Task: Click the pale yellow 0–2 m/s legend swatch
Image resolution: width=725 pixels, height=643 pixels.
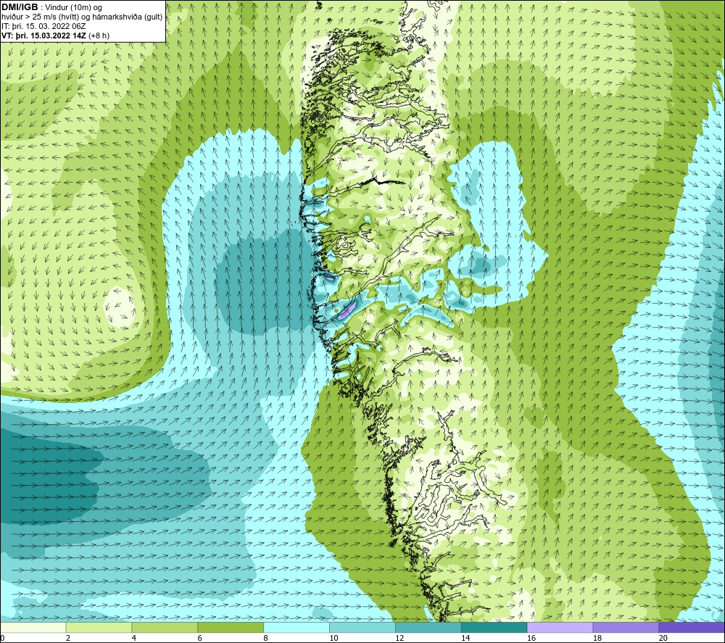Action: [33, 627]
